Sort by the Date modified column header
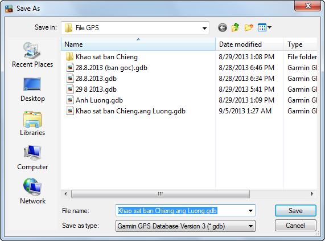Image resolution: width=325 pixels, height=241 pixels. coord(249,44)
